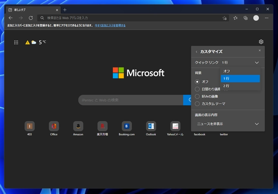Viewport: 278px width, 194px height.
Task: Open page settings gear icon
Action: click(261, 42)
